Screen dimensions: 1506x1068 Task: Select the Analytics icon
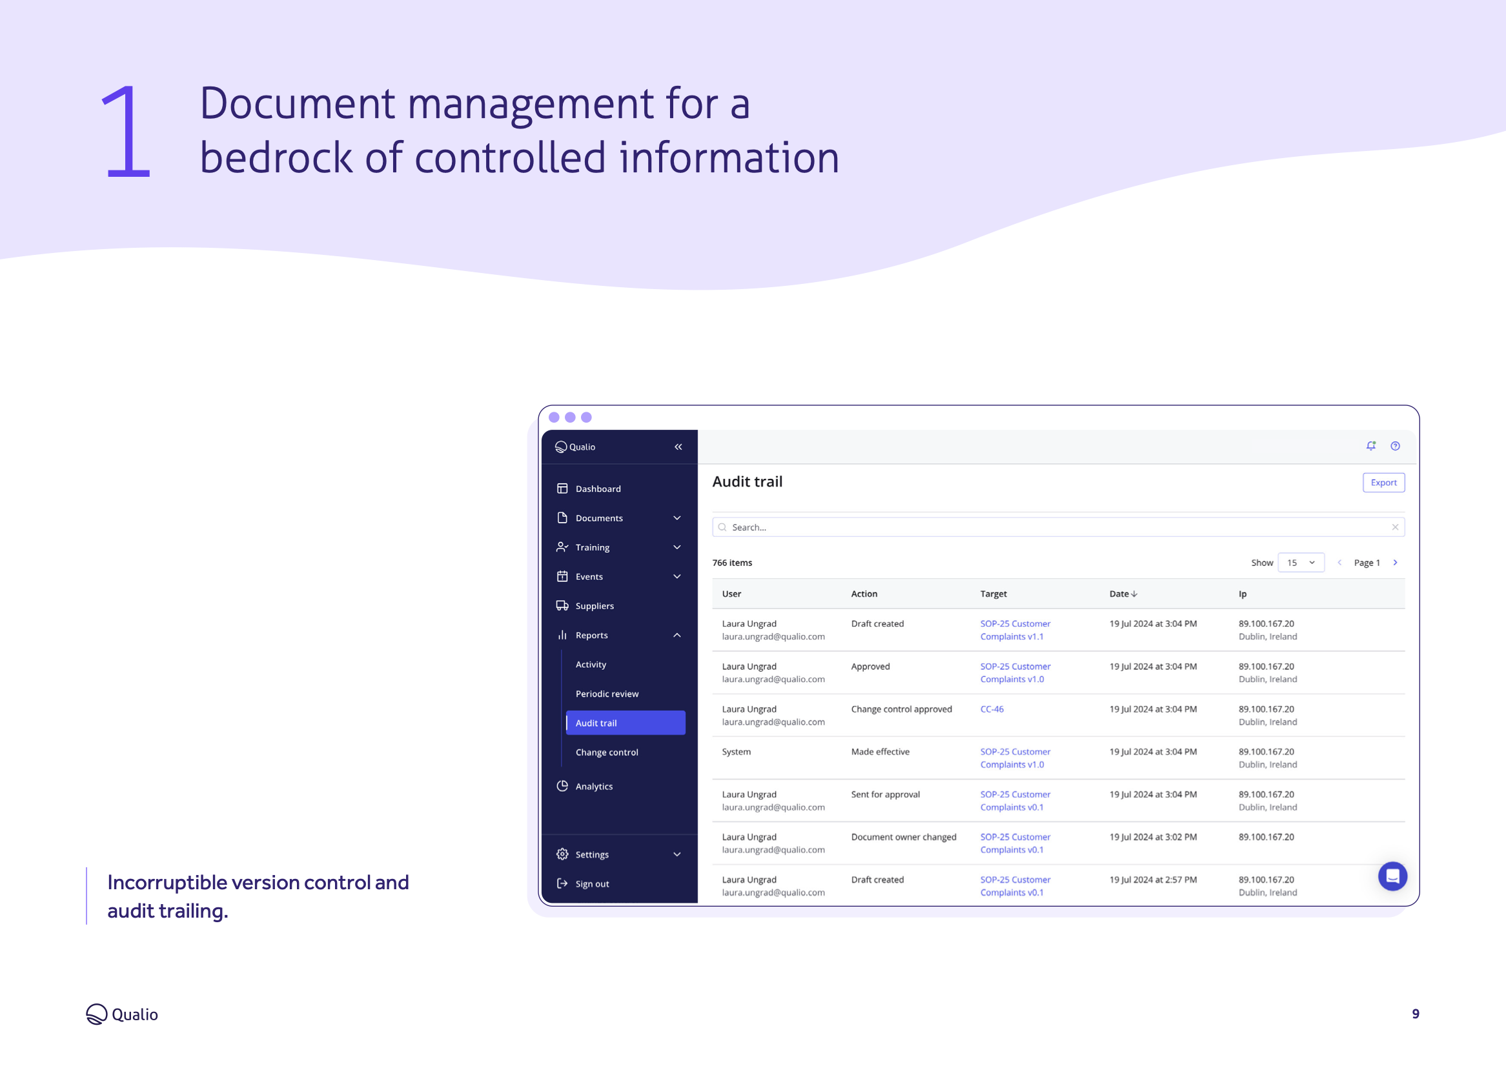[x=562, y=786]
